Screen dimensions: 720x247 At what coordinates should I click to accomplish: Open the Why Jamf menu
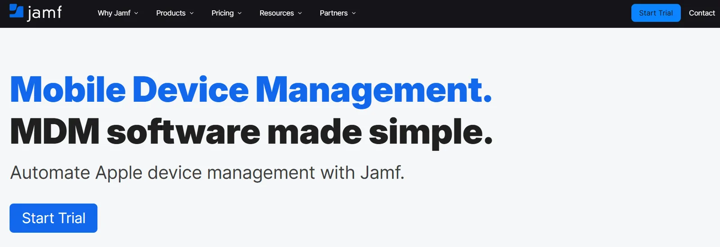114,13
